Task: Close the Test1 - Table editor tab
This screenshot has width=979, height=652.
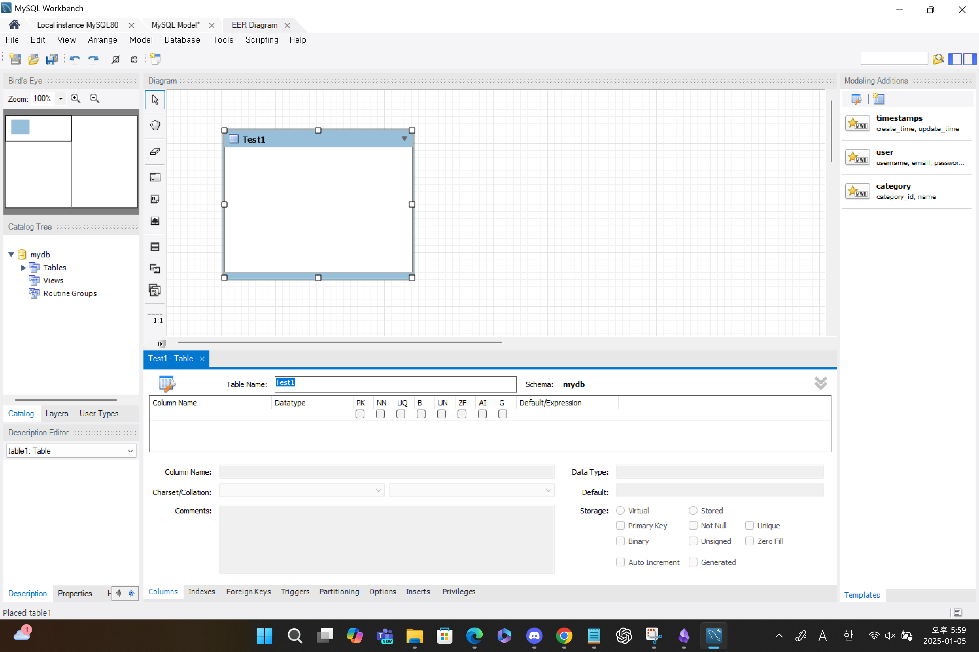Action: (x=202, y=359)
